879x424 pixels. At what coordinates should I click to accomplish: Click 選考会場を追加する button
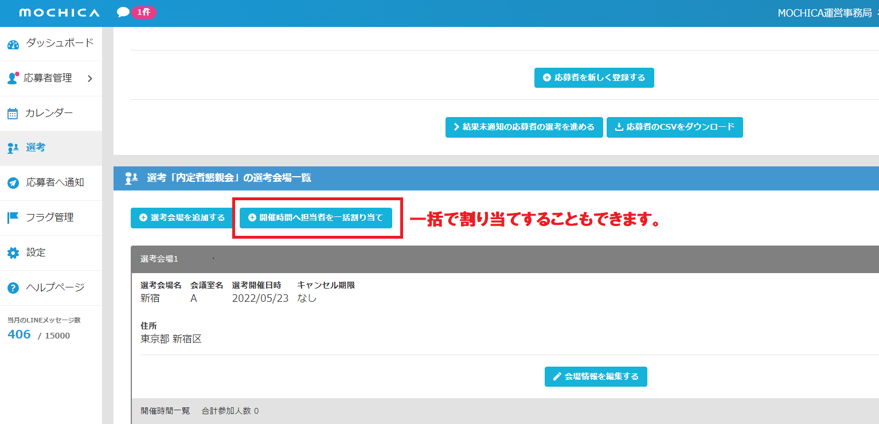182,218
